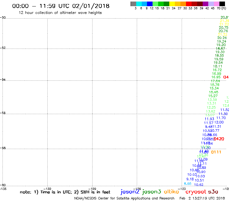
Task: Select the yellow legend color swatch
Action: (172, 4)
